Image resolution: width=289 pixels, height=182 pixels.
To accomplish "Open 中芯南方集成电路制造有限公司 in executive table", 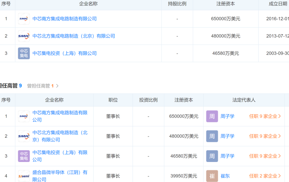I will 60,116.
